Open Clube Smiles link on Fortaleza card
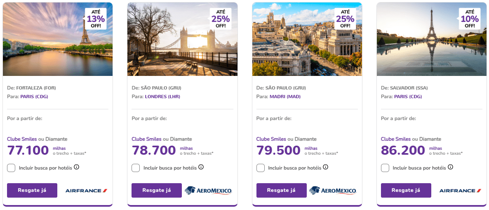The width and height of the screenshot is (489, 210). coord(22,139)
